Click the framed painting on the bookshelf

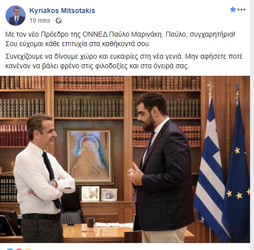point(89,156)
